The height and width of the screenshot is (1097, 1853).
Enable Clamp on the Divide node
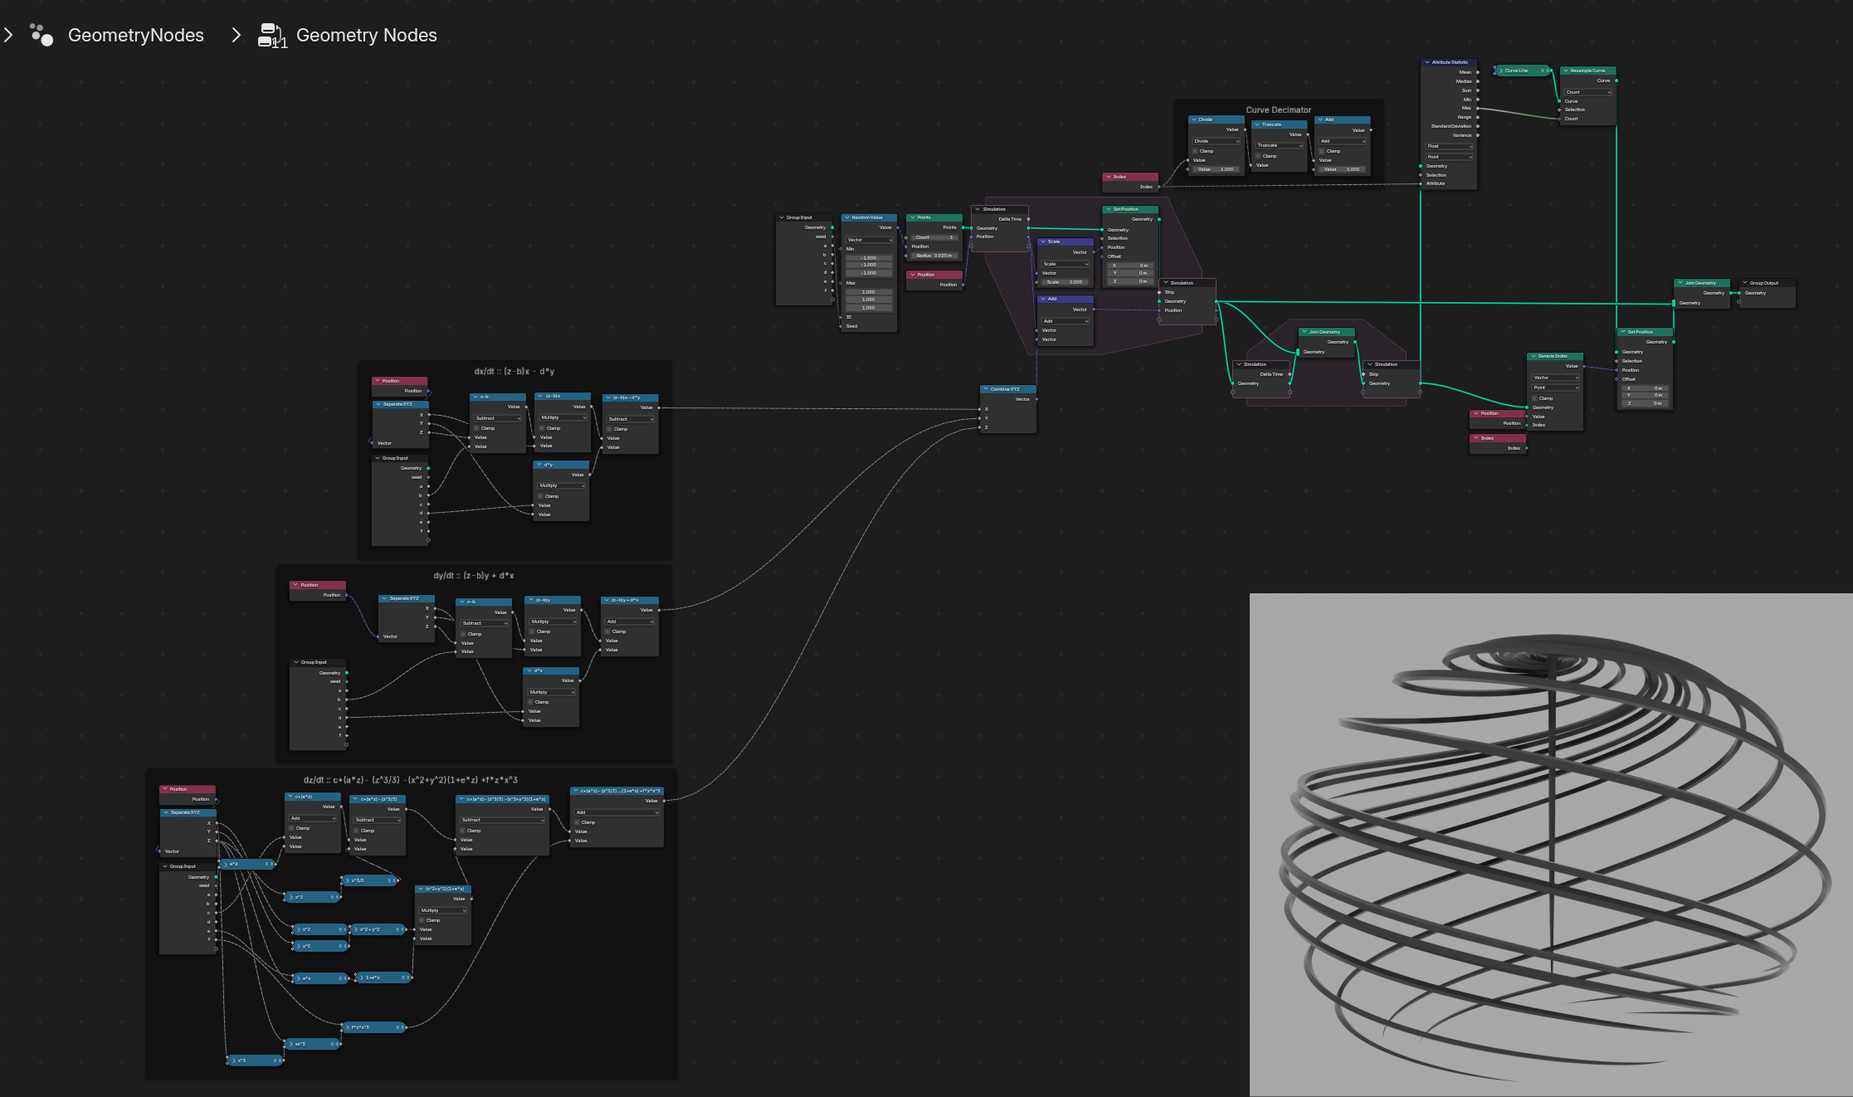1196,151
